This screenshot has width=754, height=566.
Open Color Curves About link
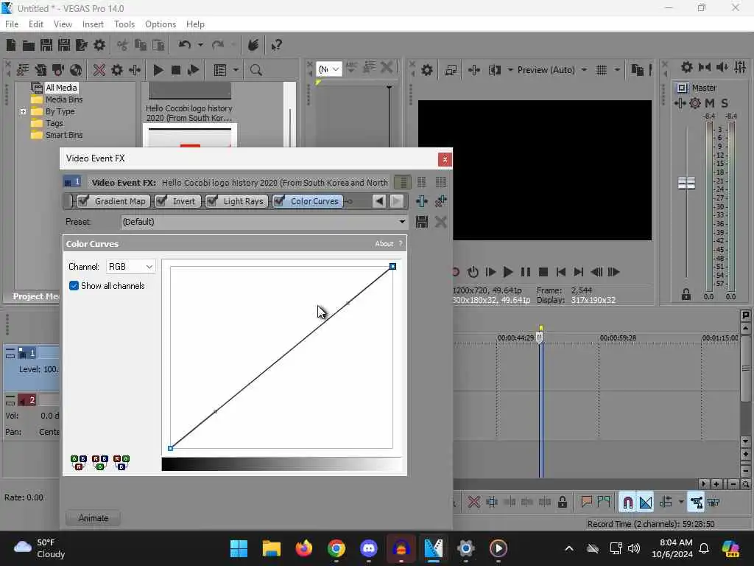[x=384, y=244]
